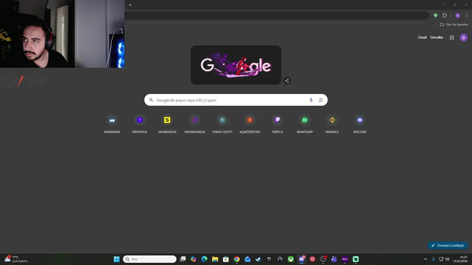Open Steam from the taskbar

pos(258,259)
